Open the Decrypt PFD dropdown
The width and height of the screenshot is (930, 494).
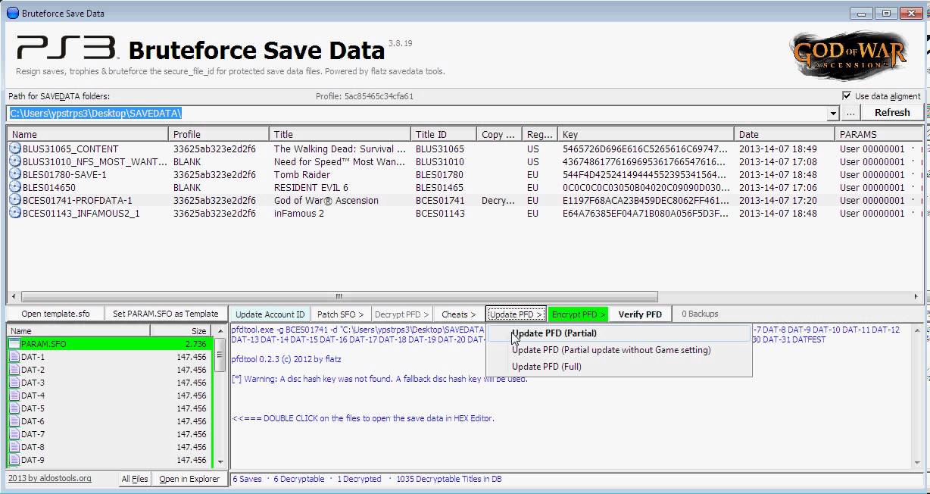coord(401,314)
